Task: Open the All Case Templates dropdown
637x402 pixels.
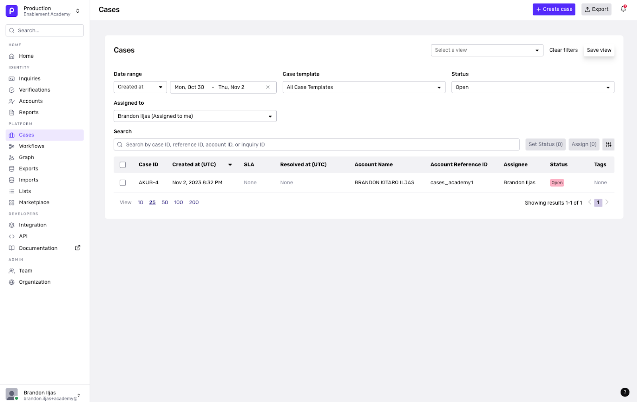Action: pos(364,87)
